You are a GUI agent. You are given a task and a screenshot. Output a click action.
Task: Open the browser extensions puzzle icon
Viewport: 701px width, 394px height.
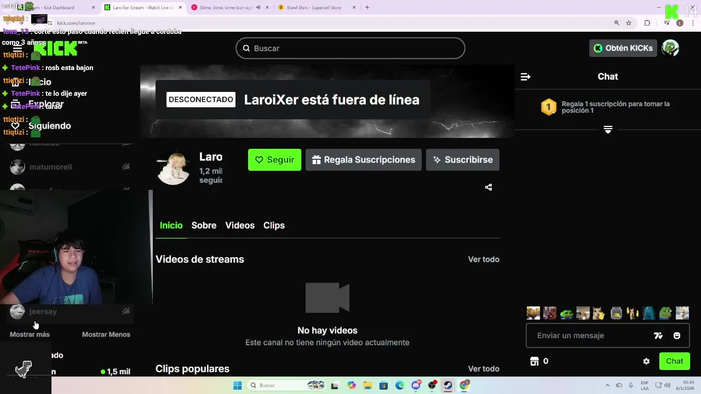coord(647,23)
